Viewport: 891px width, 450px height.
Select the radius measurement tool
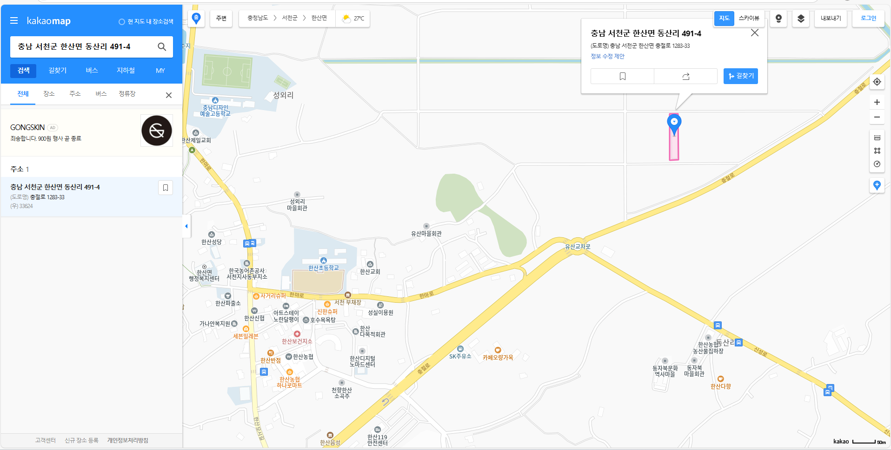click(877, 164)
